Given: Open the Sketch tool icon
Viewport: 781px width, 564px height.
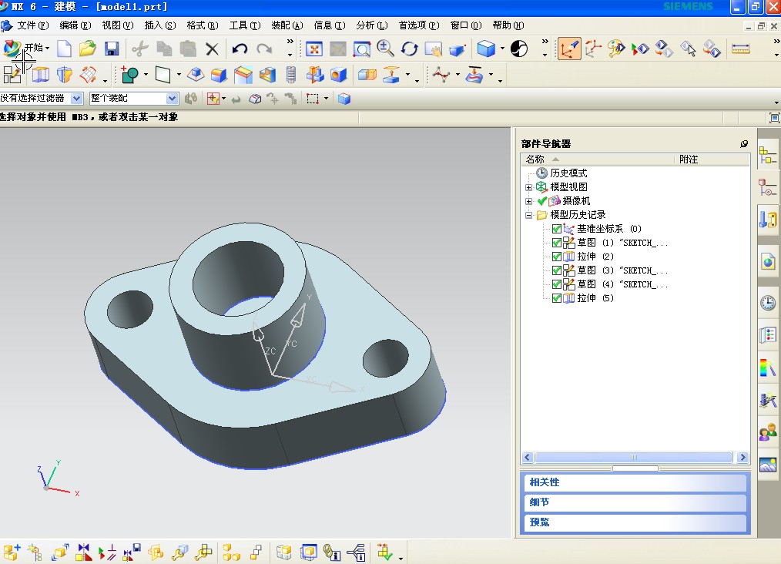Looking at the screenshot, I should click(12, 75).
